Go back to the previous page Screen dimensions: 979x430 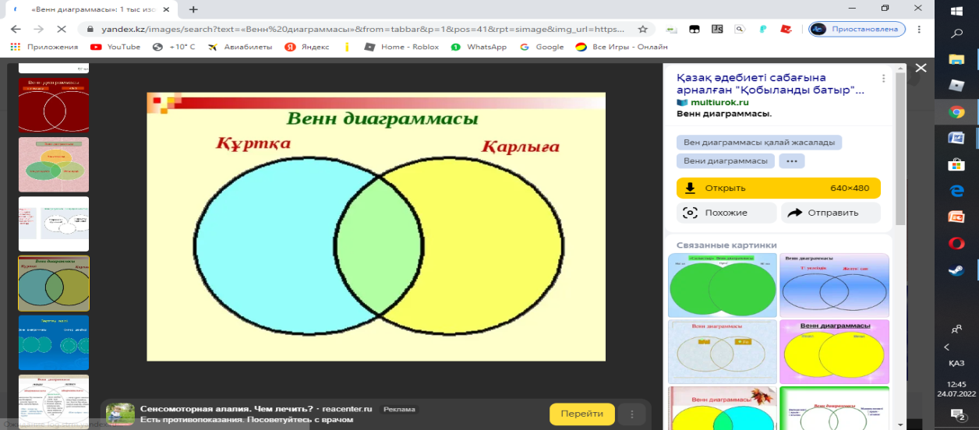[15, 29]
